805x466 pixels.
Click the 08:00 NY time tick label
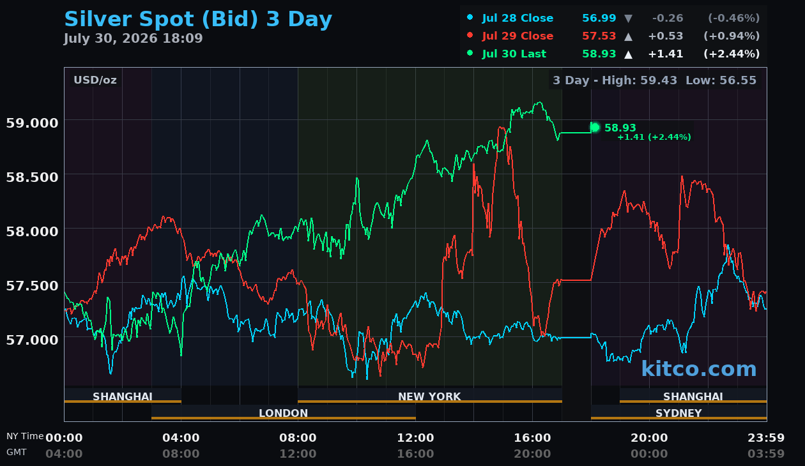[x=298, y=438]
